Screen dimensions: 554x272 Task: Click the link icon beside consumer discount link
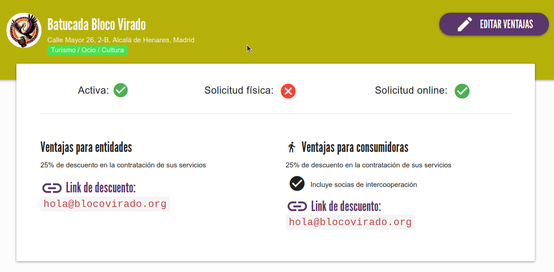(296, 206)
